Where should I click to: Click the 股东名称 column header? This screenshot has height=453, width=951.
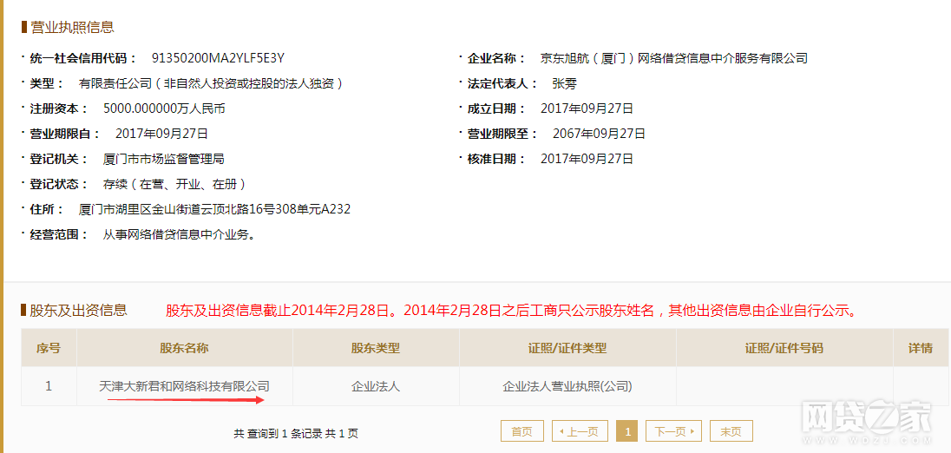pos(184,347)
